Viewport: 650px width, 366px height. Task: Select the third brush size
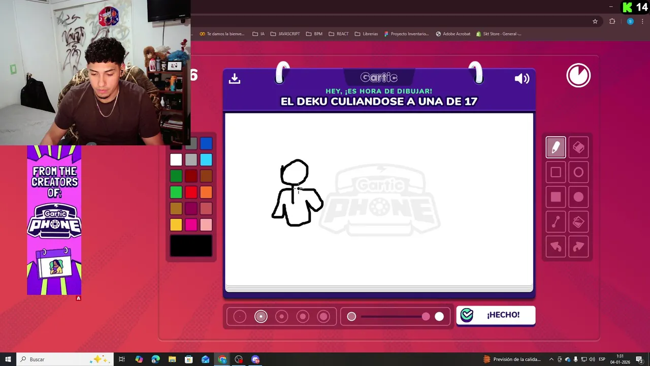coord(282,317)
